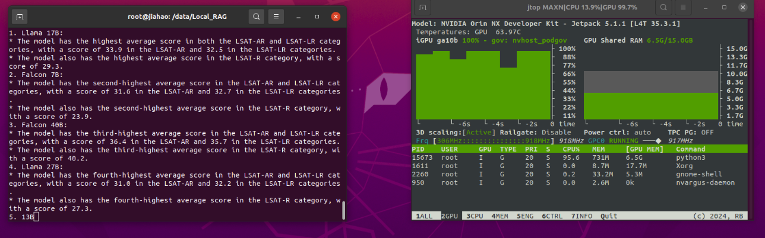Click the [GPU MEM] column header

tap(646, 149)
